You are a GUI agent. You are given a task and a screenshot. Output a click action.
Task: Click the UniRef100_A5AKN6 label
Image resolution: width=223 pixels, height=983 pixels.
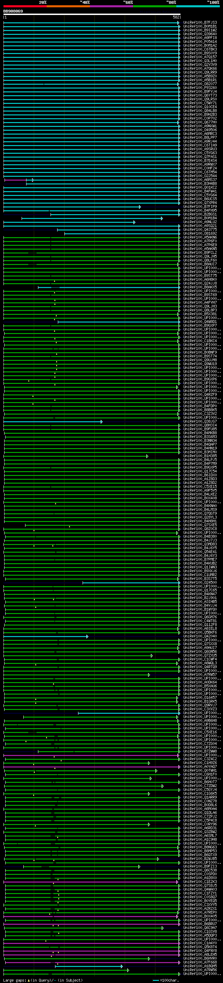tap(200, 237)
